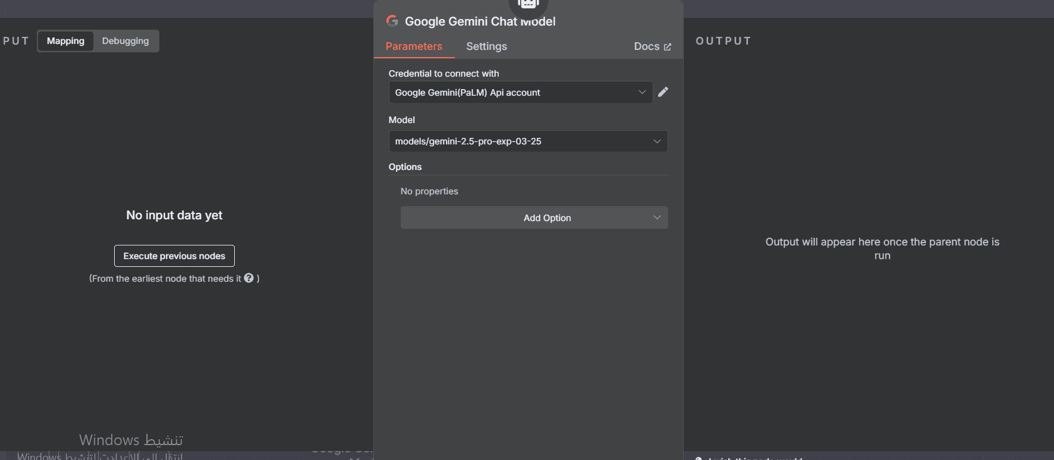
Task: Click the help question mark icon
Action: pos(249,278)
